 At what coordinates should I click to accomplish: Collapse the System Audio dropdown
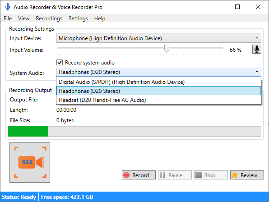tap(158, 72)
